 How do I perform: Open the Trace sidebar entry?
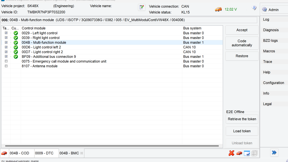268,62
